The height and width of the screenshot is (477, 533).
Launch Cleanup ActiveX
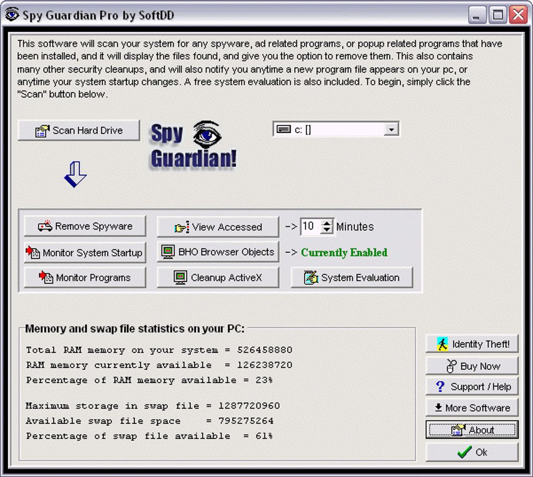point(217,277)
